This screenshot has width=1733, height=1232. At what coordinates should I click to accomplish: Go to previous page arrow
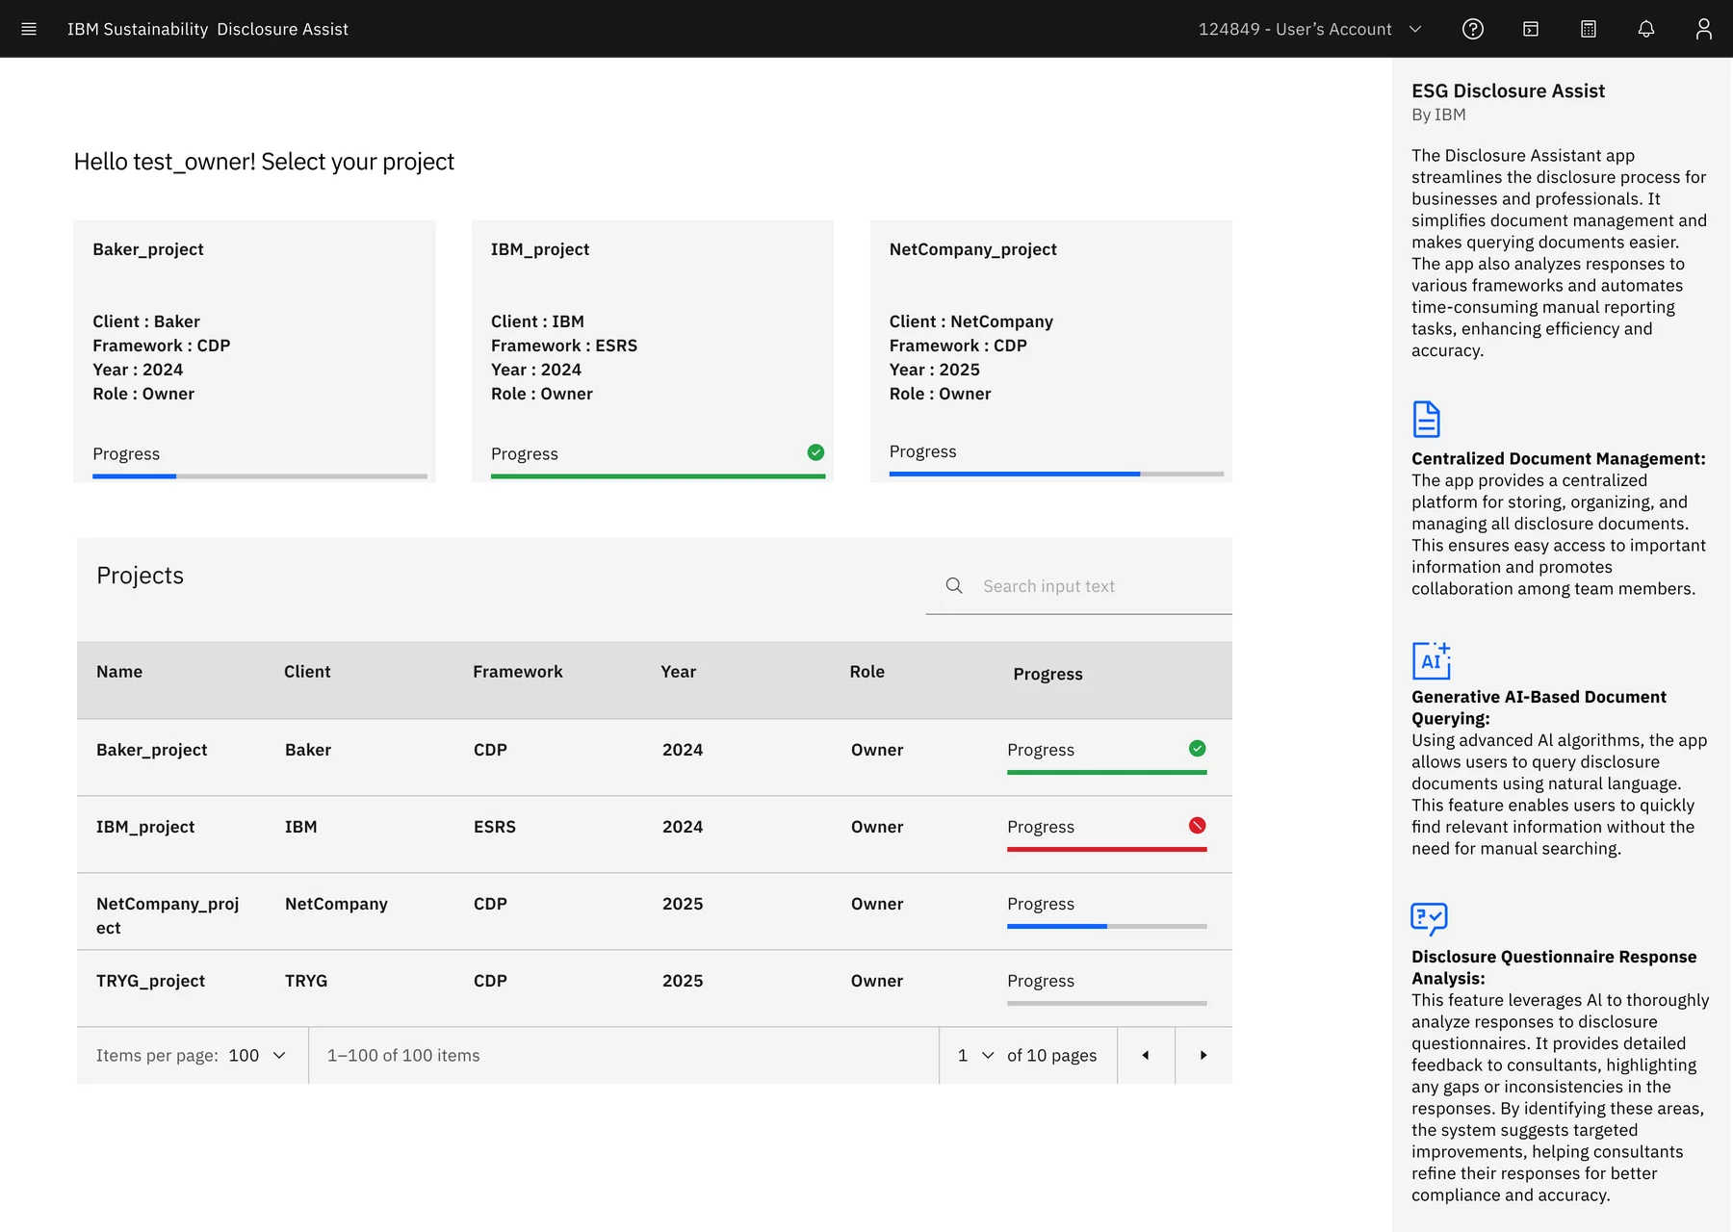[1146, 1055]
